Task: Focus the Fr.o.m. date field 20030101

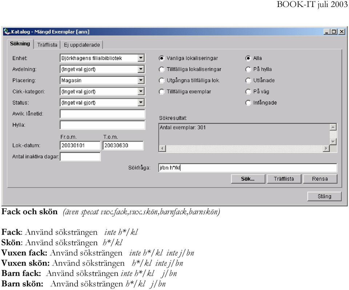Action: 80,146
